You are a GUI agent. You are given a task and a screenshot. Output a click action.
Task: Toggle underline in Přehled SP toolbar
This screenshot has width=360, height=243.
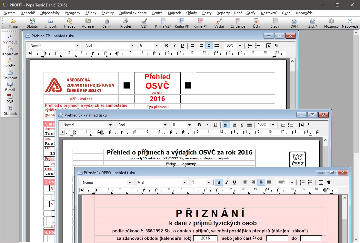coord(215,125)
